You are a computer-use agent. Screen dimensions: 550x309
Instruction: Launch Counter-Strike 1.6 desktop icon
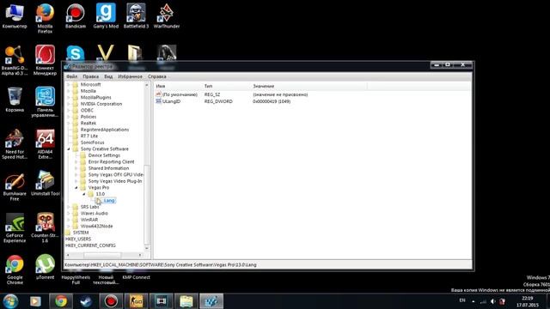point(45,227)
